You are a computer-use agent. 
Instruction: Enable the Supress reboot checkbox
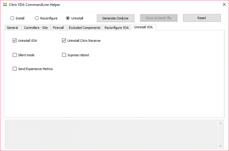[64, 55]
